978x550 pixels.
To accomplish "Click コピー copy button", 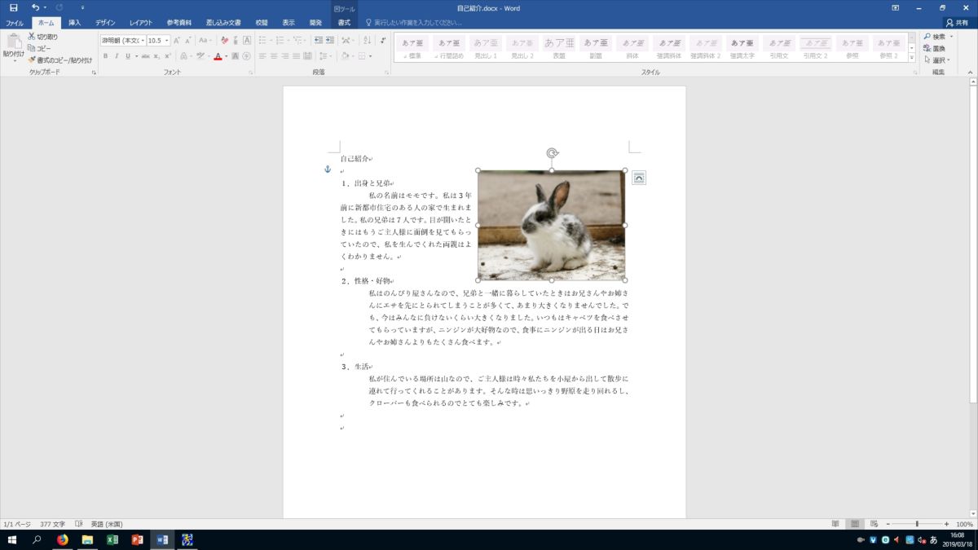I will point(39,48).
